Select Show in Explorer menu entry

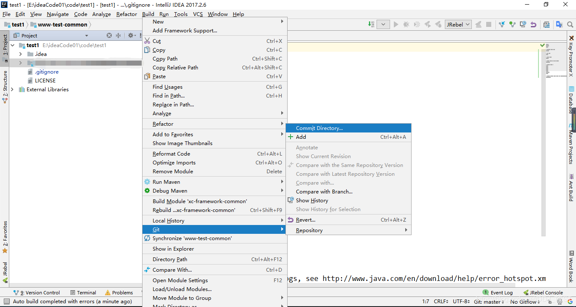pos(215,249)
